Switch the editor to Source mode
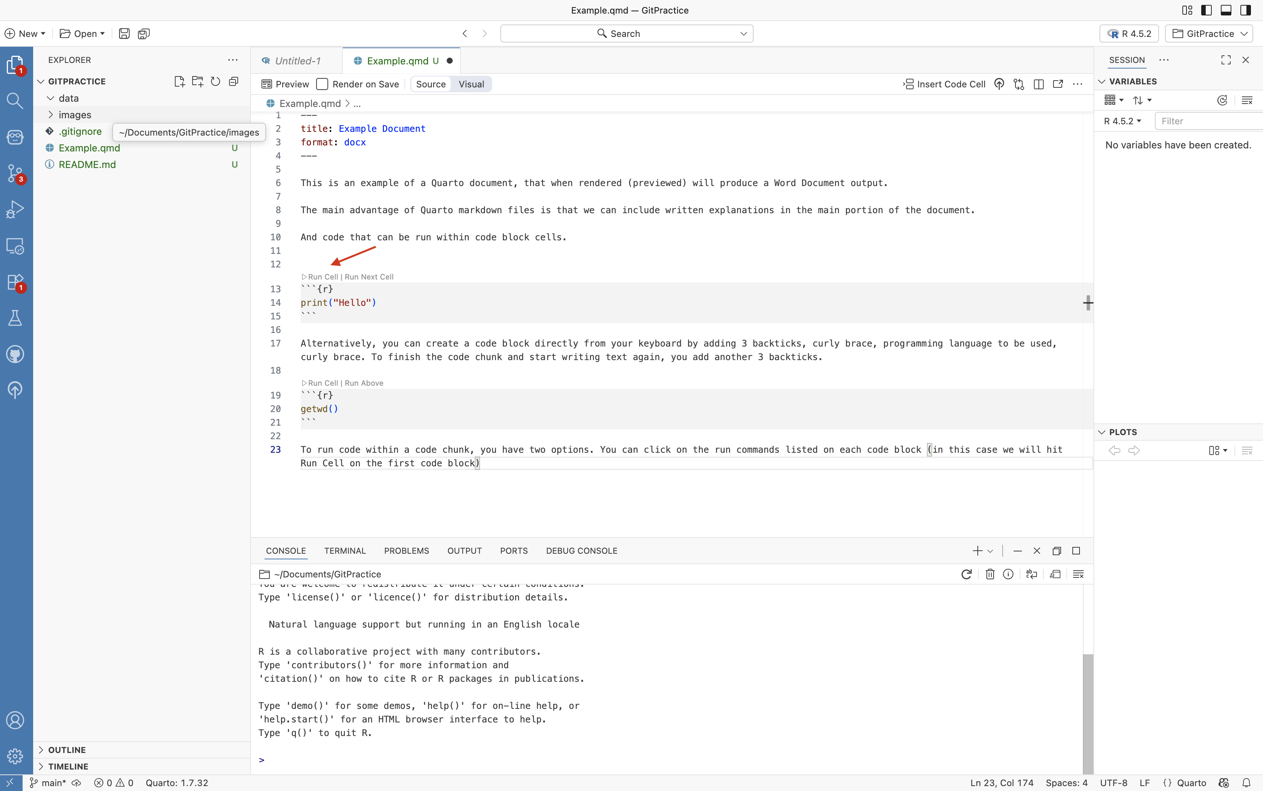This screenshot has width=1263, height=791. pos(431,84)
